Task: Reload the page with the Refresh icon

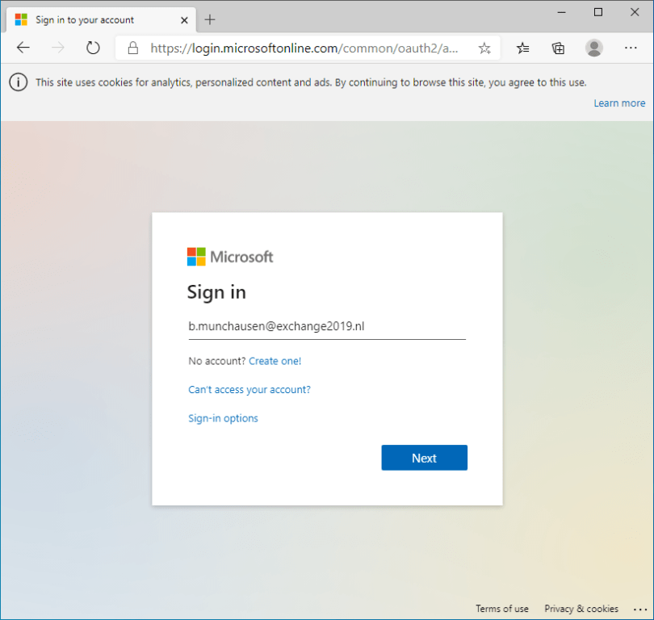Action: click(x=93, y=48)
